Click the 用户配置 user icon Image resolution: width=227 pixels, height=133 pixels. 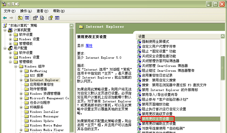[10, 48]
